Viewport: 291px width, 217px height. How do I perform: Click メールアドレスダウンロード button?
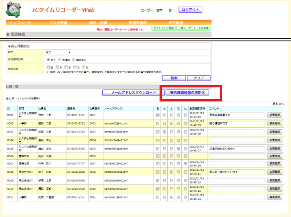pyautogui.click(x=133, y=93)
